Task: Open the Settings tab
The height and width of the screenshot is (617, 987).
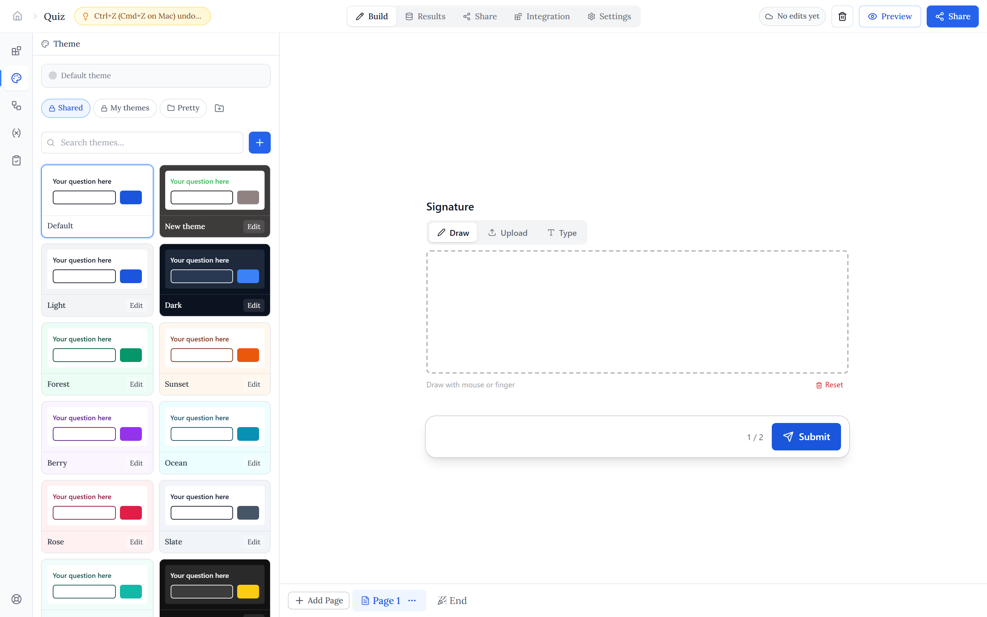Action: (609, 16)
